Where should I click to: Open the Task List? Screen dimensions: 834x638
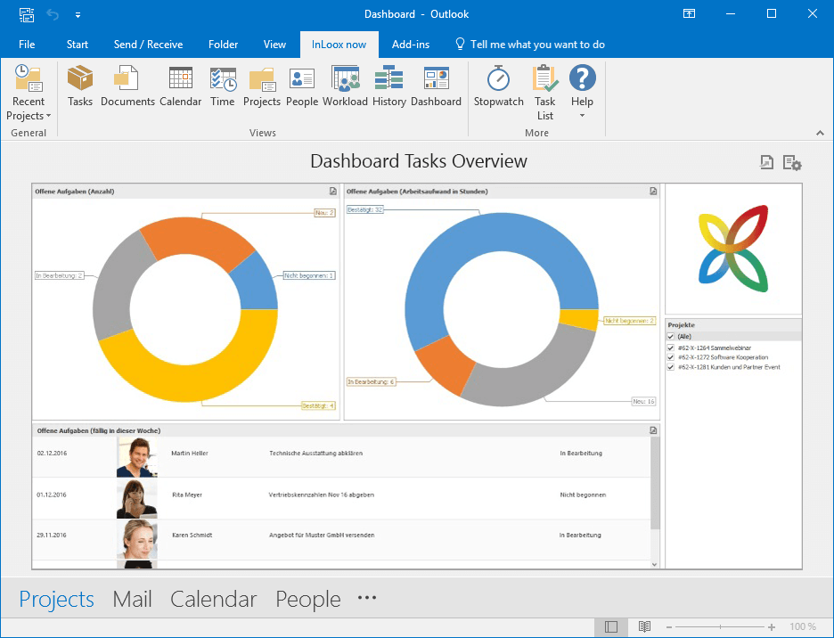(x=545, y=93)
